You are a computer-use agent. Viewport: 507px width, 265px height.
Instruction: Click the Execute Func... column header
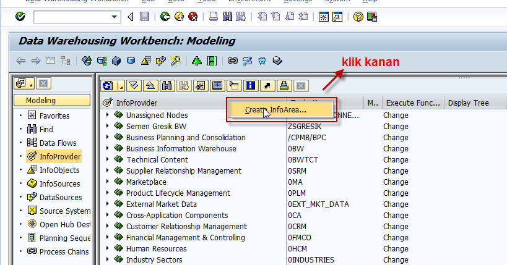tap(413, 103)
